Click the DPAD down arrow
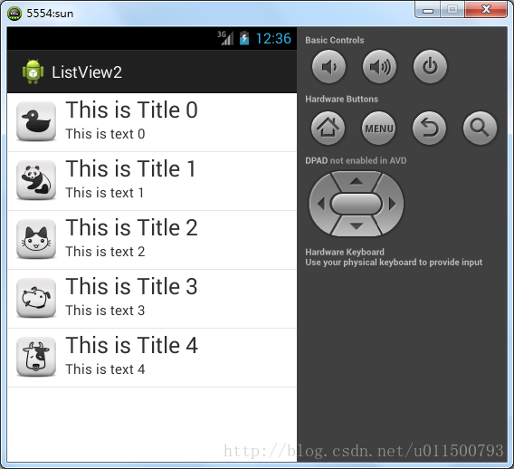 click(x=357, y=226)
